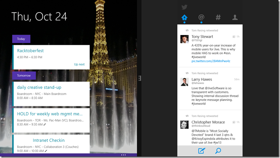
Task: Open the Racktoberfest event
Action: tap(51, 57)
